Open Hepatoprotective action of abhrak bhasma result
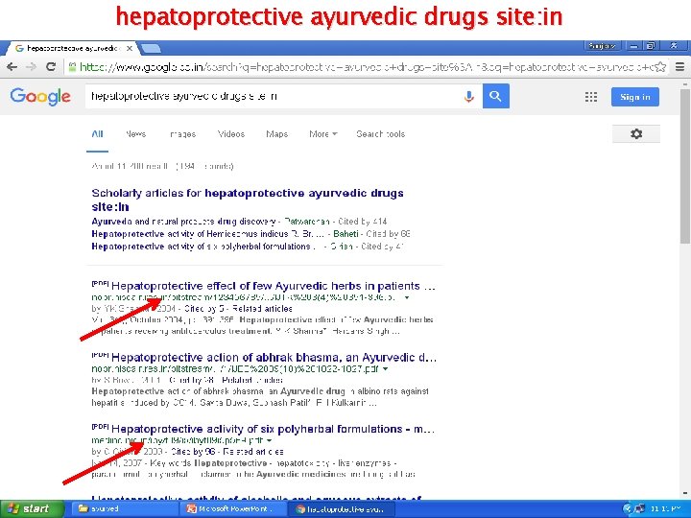 (274, 357)
